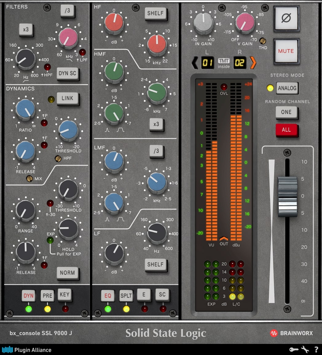The image size is (322, 355).
Task: Click the red HF frequency kHz knob
Action: 157,45
